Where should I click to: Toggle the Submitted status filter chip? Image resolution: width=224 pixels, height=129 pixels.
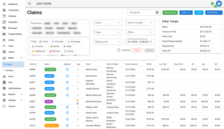37,28
